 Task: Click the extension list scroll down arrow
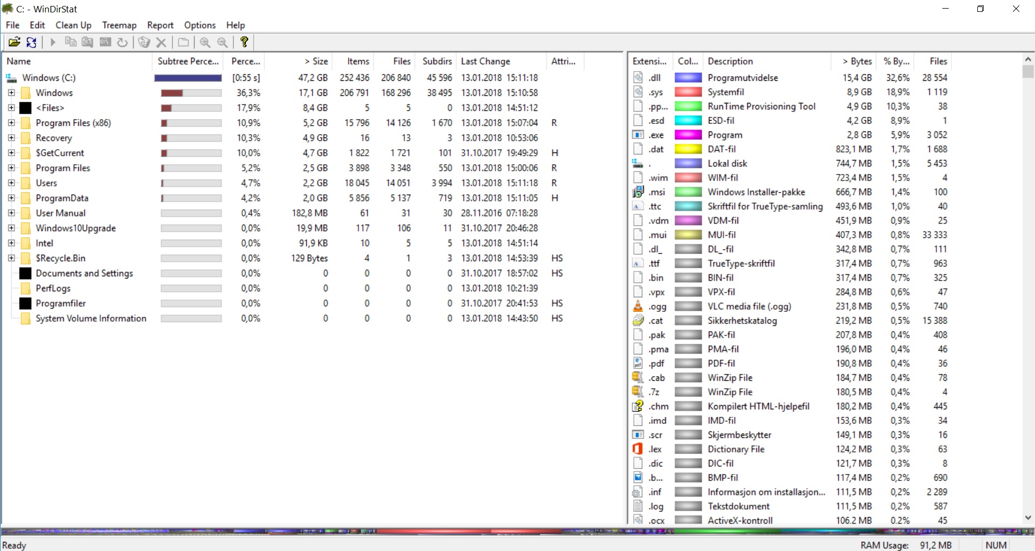click(1028, 517)
